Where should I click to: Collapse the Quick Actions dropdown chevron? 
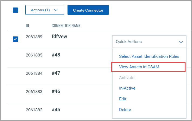(181, 42)
